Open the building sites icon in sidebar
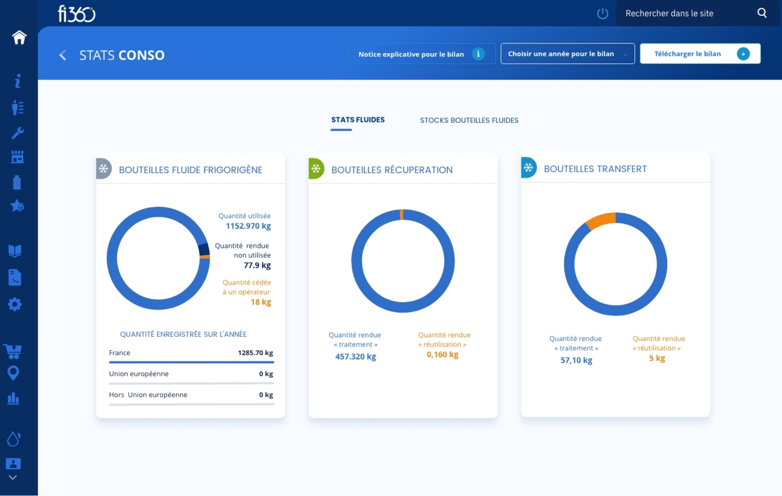This screenshot has width=782, height=496. tap(18, 157)
